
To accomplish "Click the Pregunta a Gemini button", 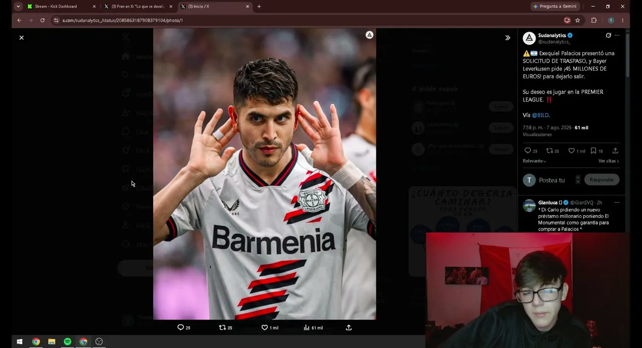I will (x=555, y=6).
